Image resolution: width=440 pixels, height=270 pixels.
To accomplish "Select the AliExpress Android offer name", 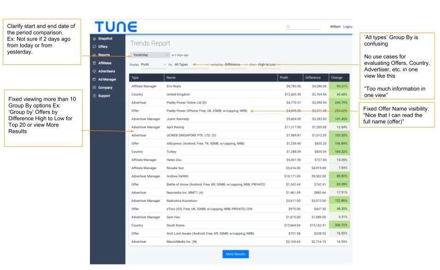I will [x=205, y=144].
